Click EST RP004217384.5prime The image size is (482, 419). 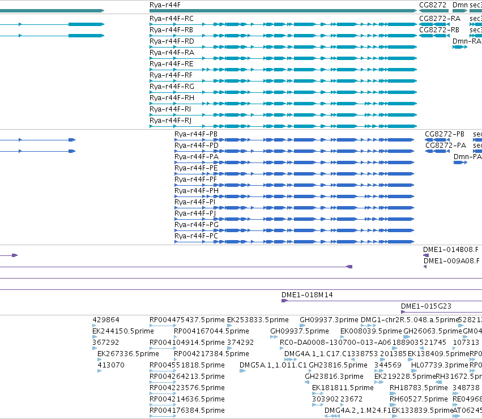pos(211,354)
